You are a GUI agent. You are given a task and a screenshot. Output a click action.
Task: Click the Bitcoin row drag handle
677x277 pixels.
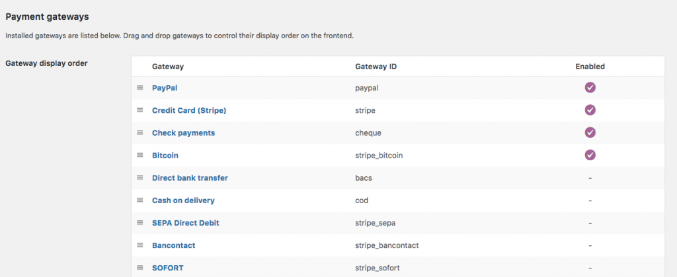[140, 155]
